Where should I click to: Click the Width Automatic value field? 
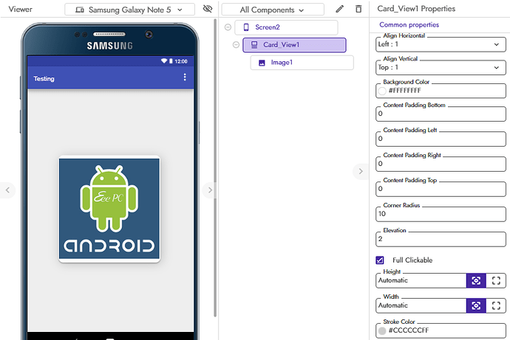point(421,305)
